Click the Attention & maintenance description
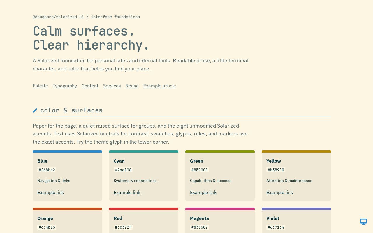The height and width of the screenshot is (233, 373). pyautogui.click(x=289, y=181)
